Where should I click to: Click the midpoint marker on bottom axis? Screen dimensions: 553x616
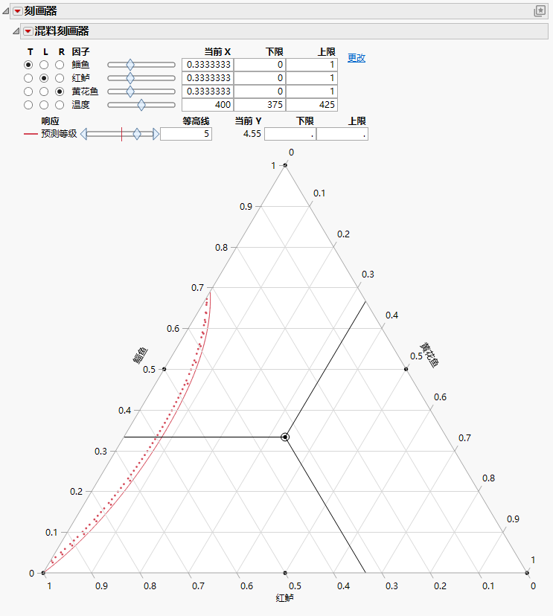click(285, 573)
